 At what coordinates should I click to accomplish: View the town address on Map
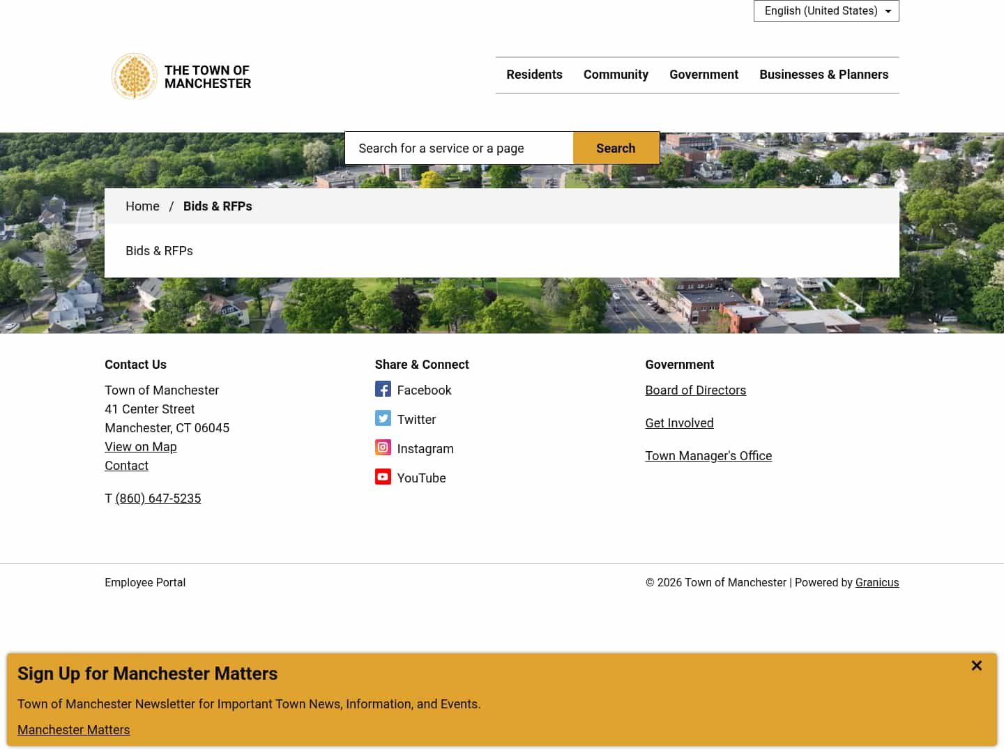point(140,446)
